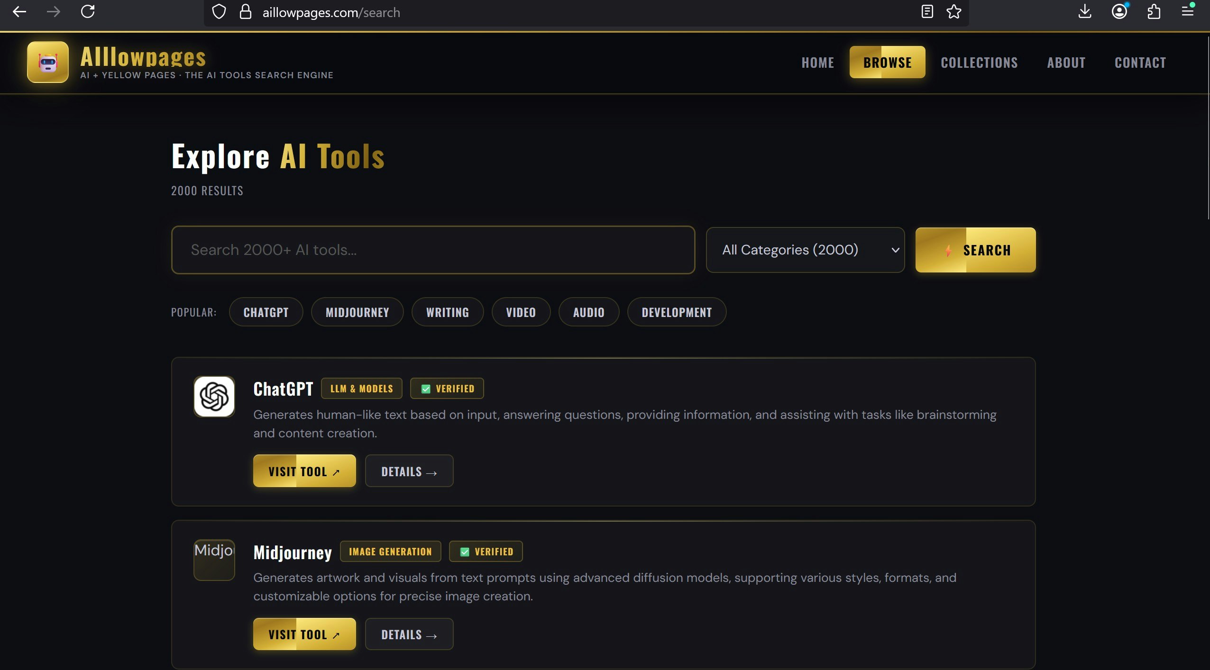Screen dimensions: 1210x670
Task: Click VISIT TOOL for Midjourney
Action: (304, 634)
